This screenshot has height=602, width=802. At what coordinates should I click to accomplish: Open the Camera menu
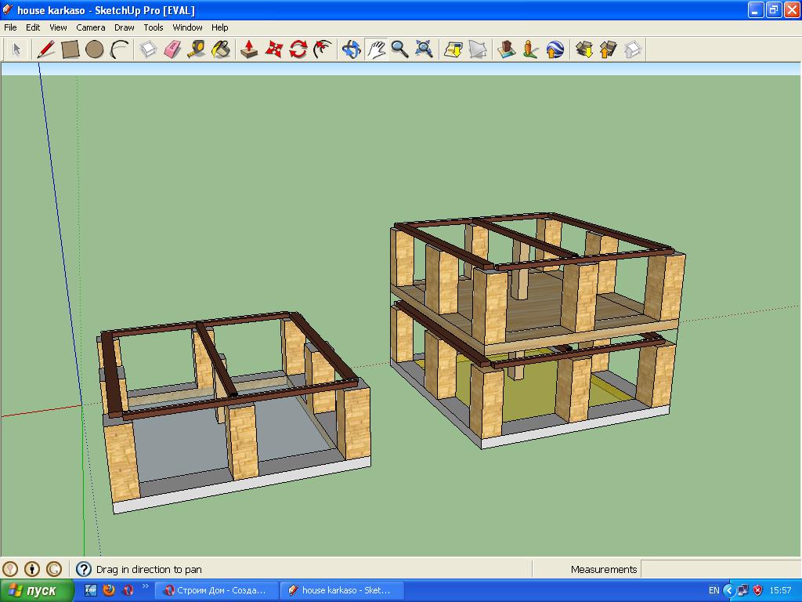pos(91,27)
